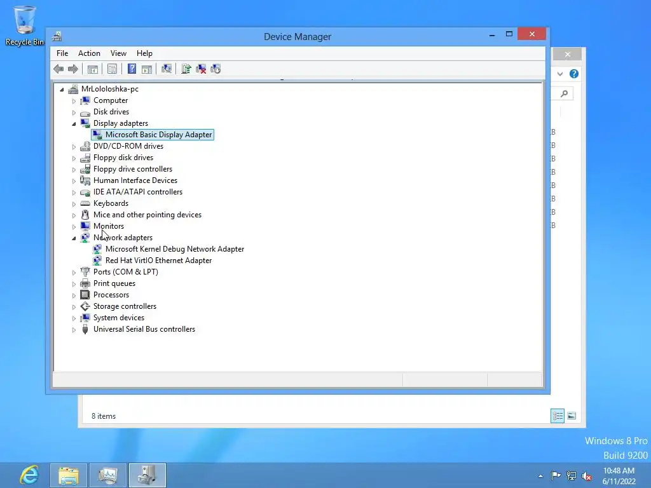Expand ribbon chevron in background Explorer window
This screenshot has height=488, width=651.
[560, 74]
